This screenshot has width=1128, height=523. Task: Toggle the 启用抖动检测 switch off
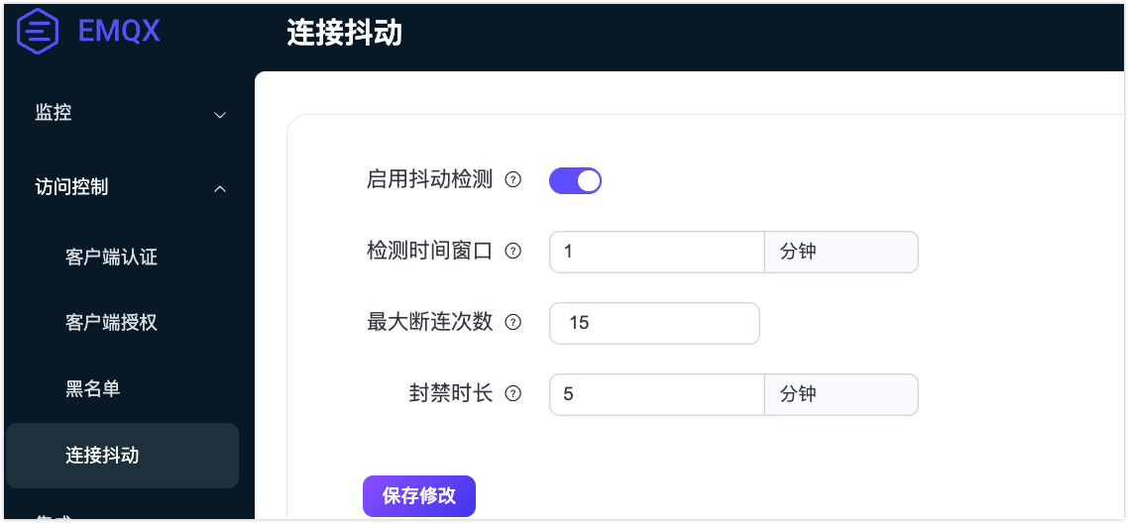(x=576, y=180)
